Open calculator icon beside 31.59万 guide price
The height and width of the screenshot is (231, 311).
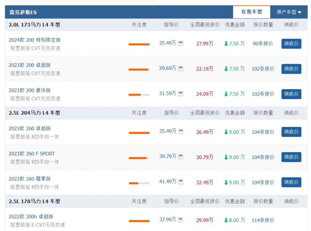(180, 94)
